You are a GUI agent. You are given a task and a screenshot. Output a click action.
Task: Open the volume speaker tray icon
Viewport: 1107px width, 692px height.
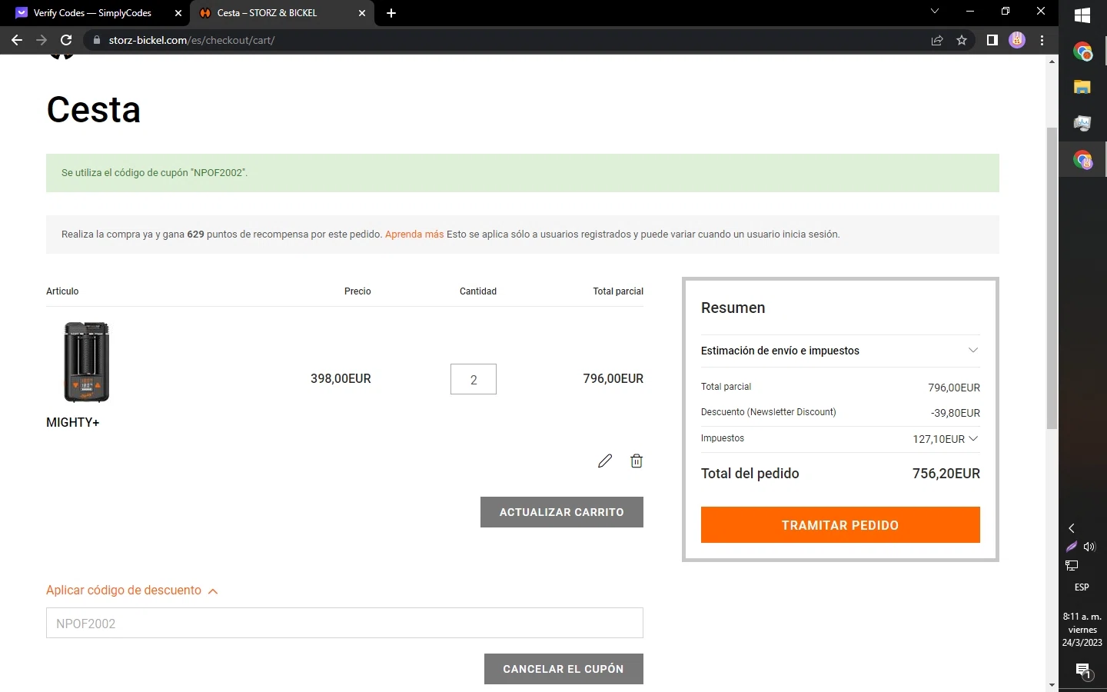pos(1089,547)
